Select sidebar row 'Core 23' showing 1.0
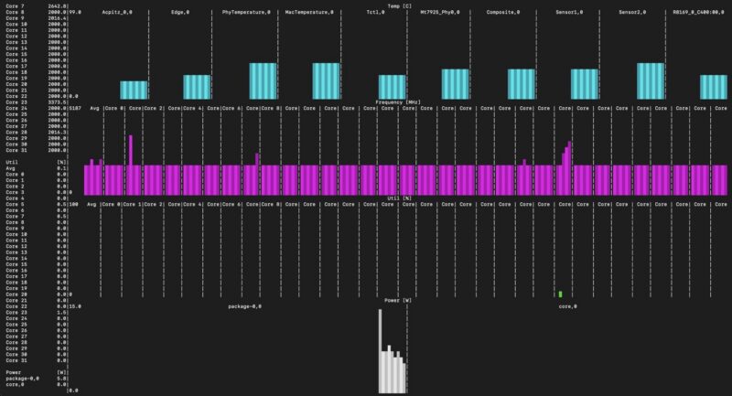732x396 pixels. click(x=37, y=313)
